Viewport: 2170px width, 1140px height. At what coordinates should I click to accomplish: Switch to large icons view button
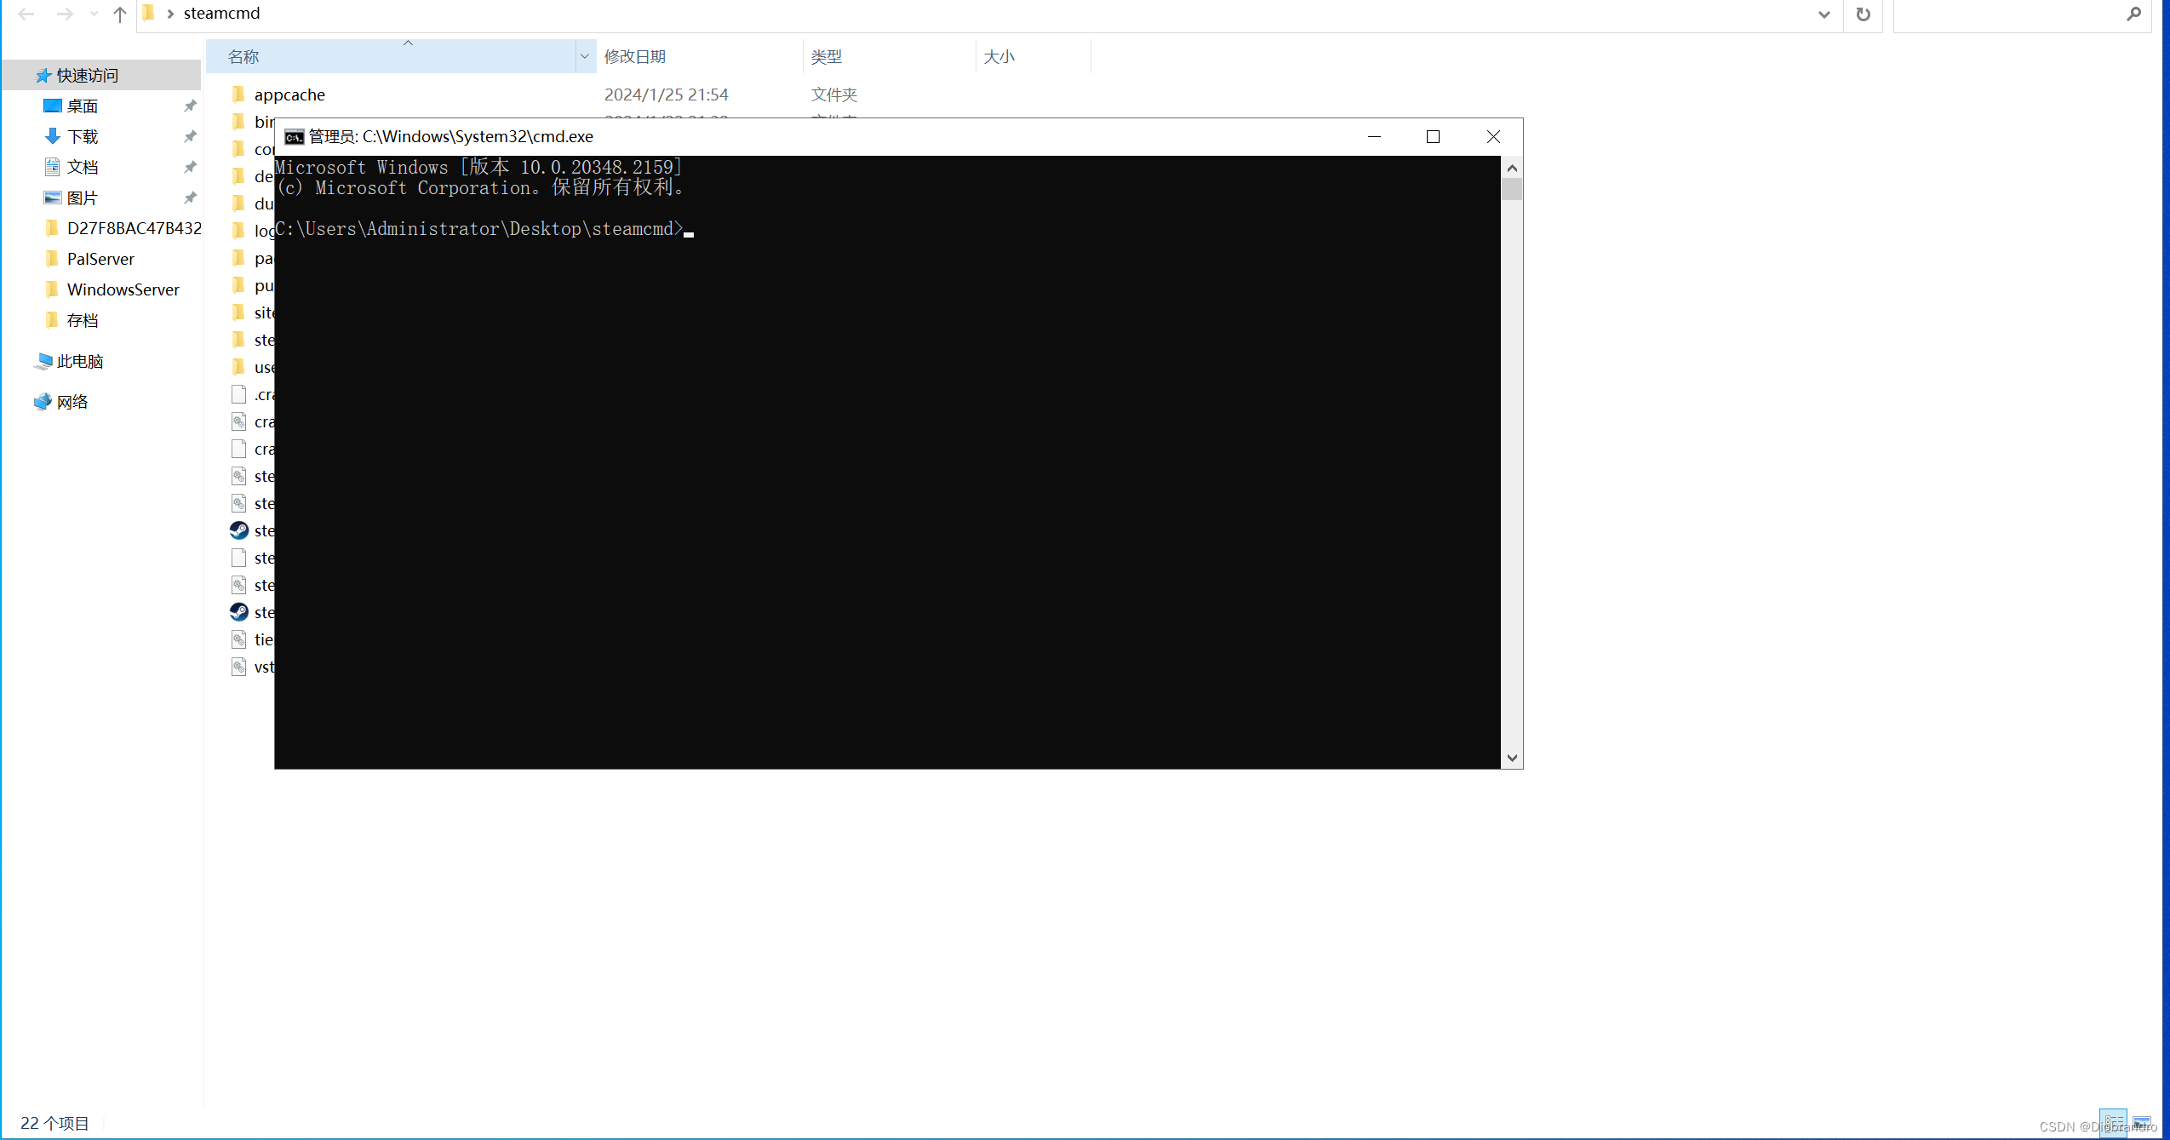click(x=2141, y=1122)
